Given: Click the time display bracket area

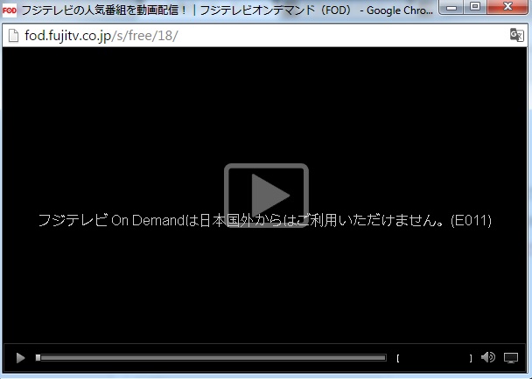Looking at the screenshot, I should tap(434, 358).
